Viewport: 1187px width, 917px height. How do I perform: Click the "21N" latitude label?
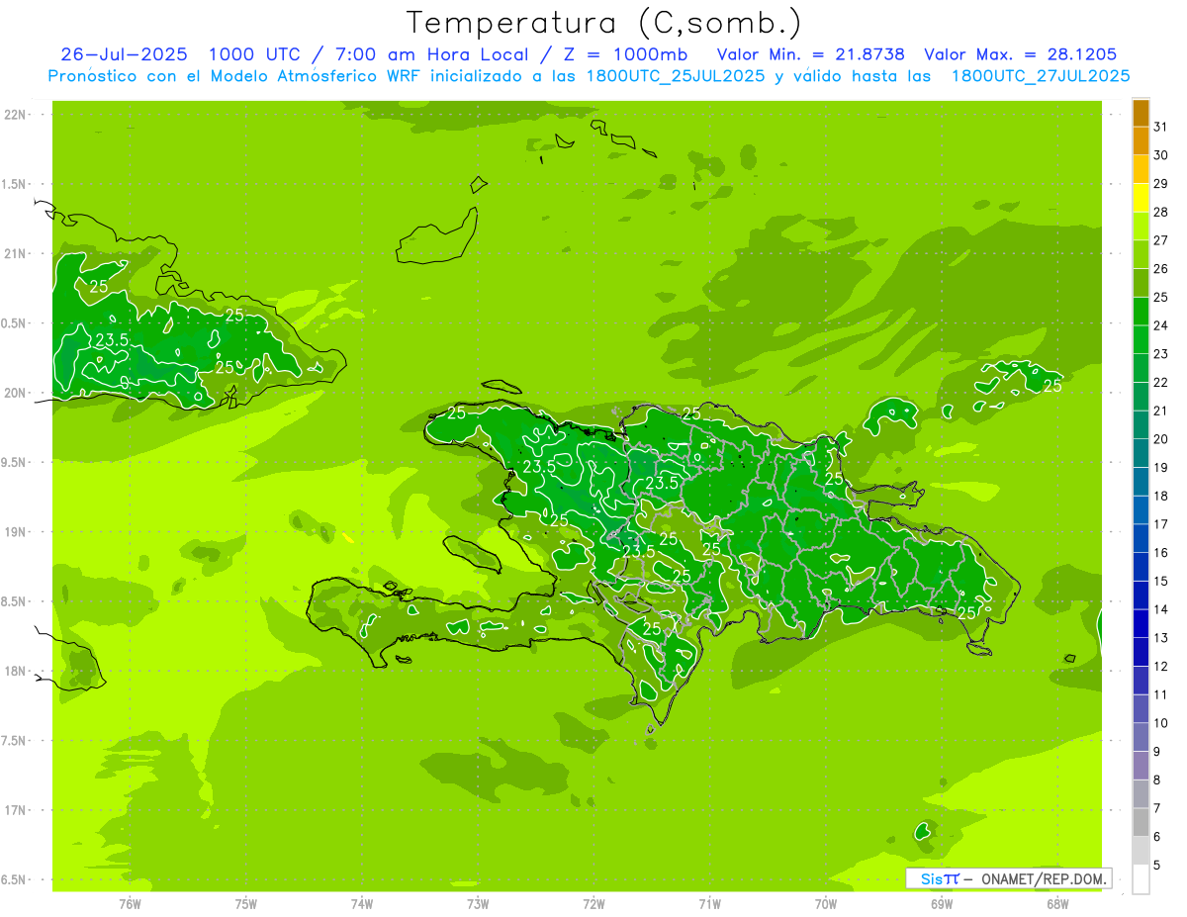click(x=14, y=253)
